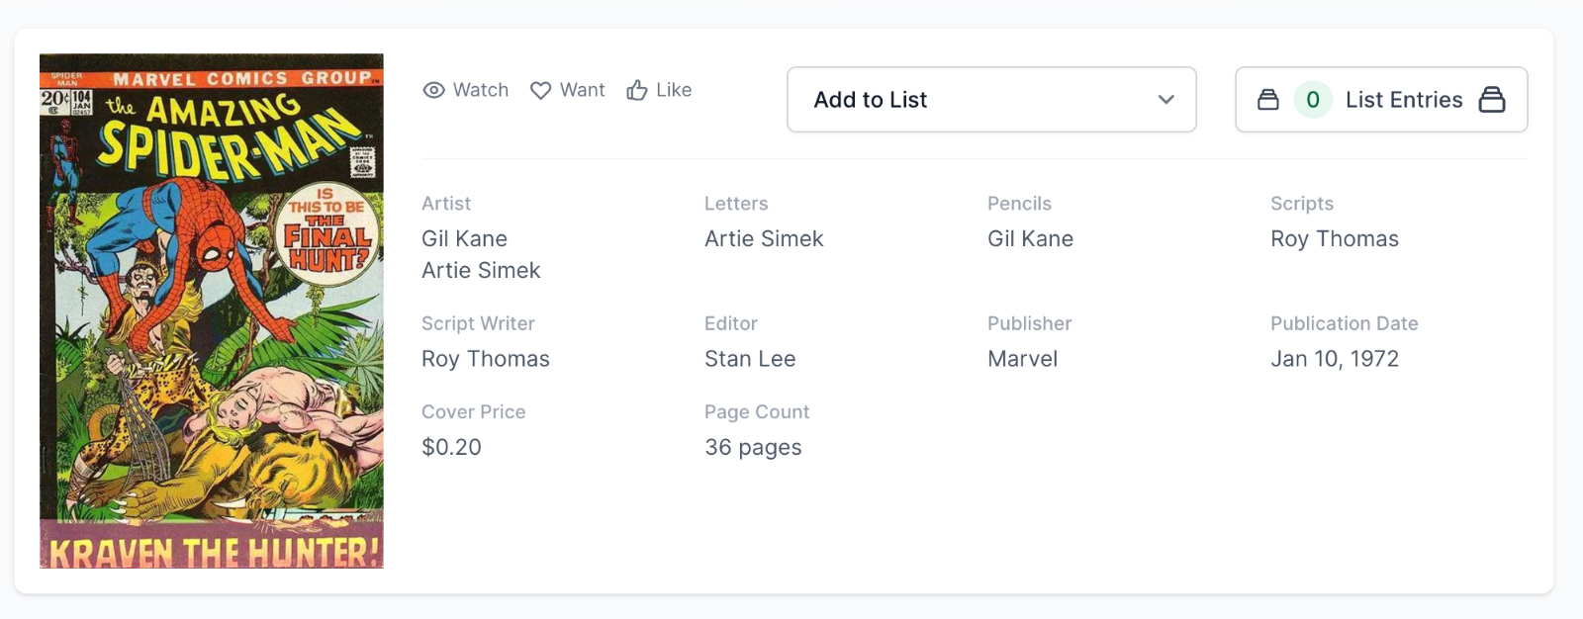Select Gil Kane under the Pencils heading
The width and height of the screenshot is (1583, 619).
tap(1030, 238)
